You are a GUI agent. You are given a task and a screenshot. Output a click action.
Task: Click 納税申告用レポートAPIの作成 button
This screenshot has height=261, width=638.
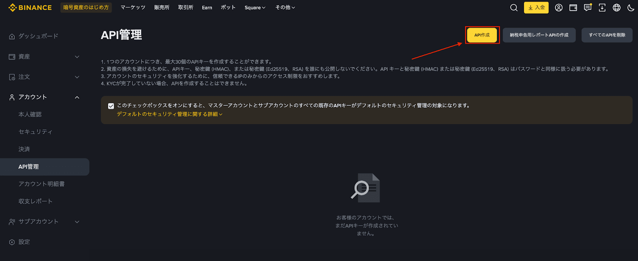[539, 35]
